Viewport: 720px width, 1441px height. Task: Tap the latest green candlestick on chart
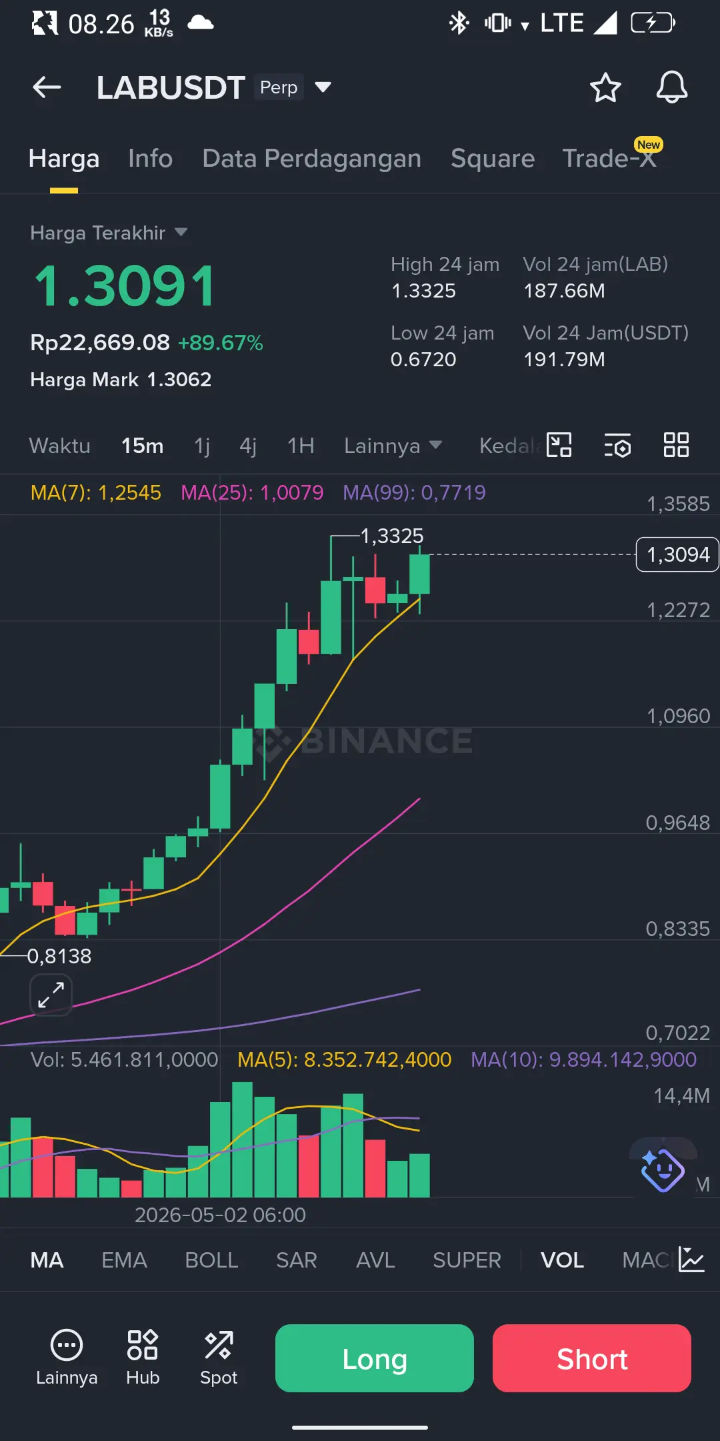point(419,574)
